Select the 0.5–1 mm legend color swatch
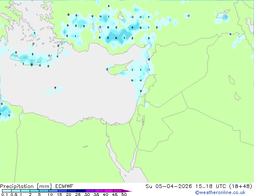 coord(16,191)
